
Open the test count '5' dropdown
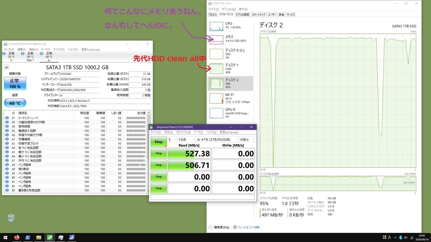click(172, 139)
